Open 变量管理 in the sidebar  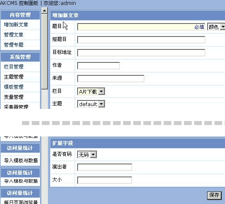pyautogui.click(x=14, y=97)
